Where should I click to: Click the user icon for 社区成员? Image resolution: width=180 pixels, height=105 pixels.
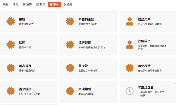pos(130,45)
